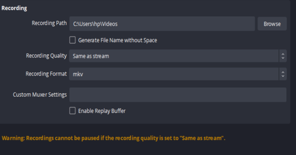Click the 'Enable Replay Buffer' label text
Viewport: 296px width, 155px height.
tap(102, 111)
